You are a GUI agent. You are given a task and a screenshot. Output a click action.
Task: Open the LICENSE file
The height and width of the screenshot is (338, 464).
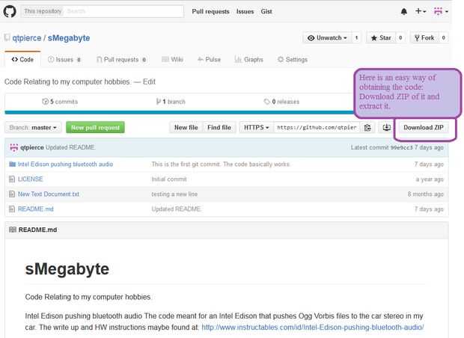(31, 179)
